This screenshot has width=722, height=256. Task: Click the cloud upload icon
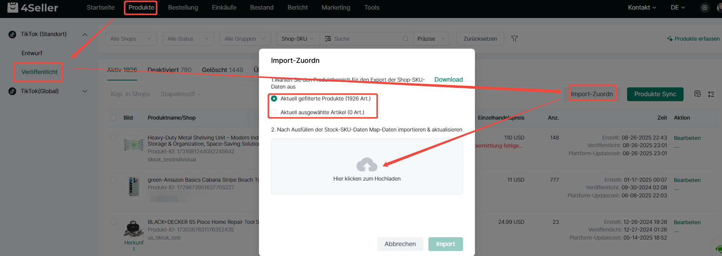pos(367,164)
